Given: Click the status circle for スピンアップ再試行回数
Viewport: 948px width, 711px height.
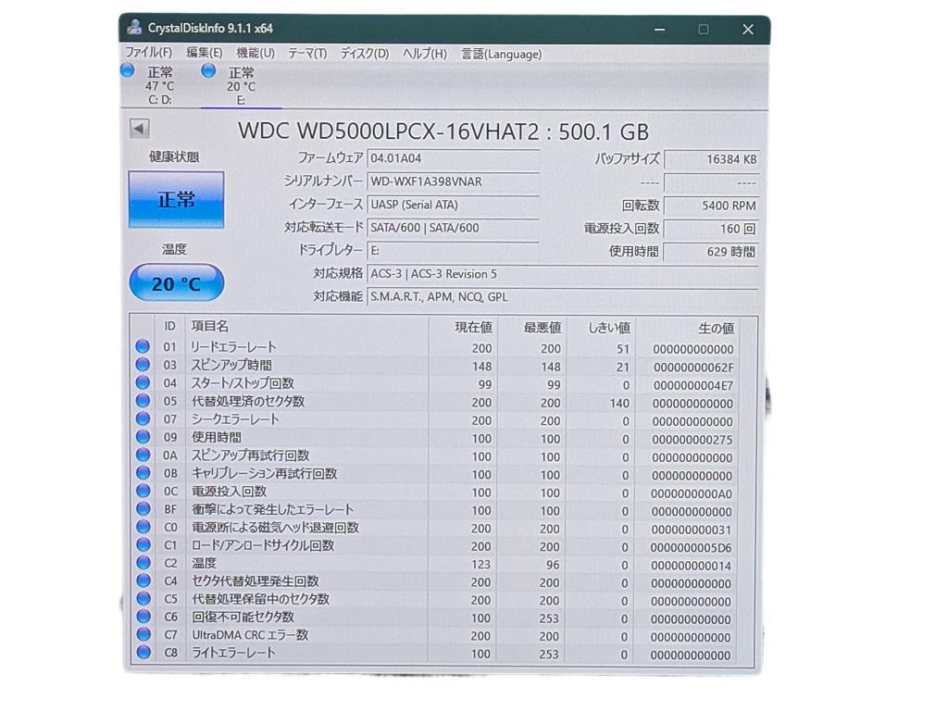Looking at the screenshot, I should coord(143,455).
